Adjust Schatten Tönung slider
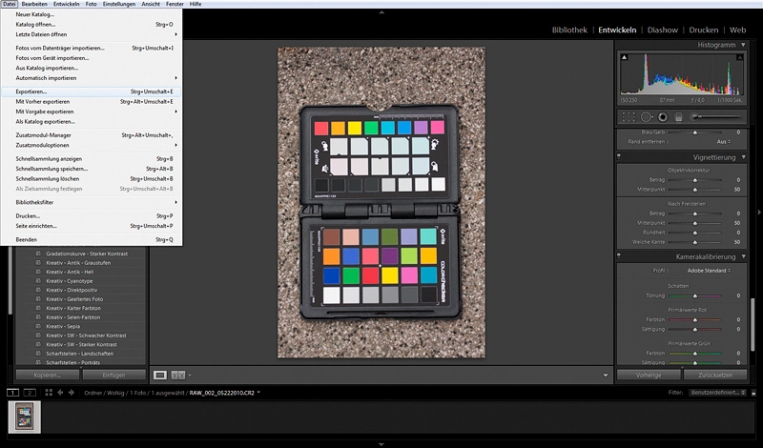This screenshot has width=763, height=448. (x=695, y=295)
